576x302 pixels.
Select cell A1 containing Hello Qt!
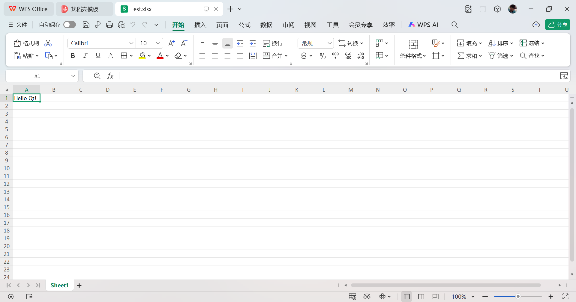click(26, 98)
